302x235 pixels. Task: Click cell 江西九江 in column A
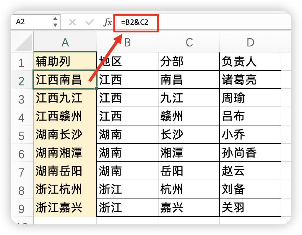tap(65, 98)
